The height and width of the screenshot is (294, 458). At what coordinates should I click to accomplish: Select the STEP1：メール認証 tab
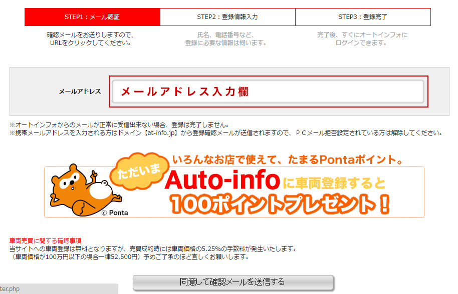(92, 17)
